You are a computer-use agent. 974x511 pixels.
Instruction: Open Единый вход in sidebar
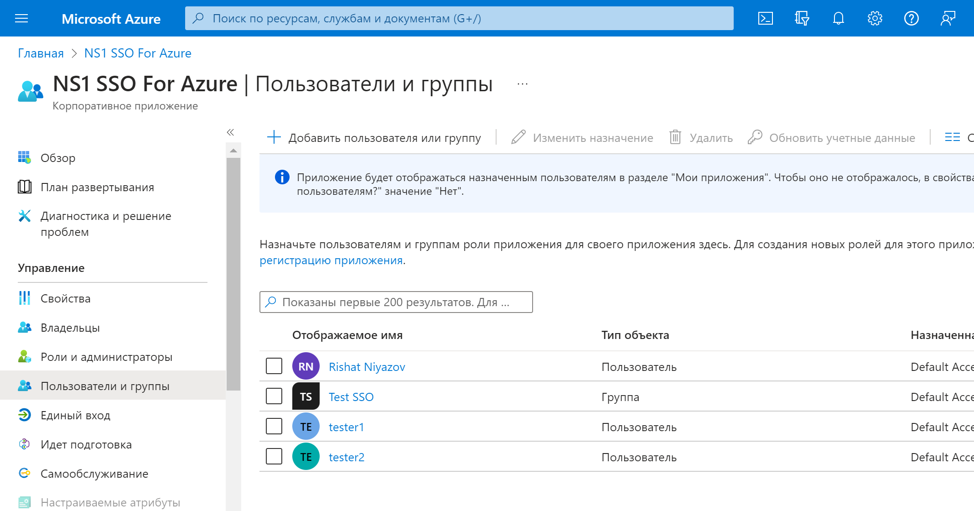click(75, 415)
